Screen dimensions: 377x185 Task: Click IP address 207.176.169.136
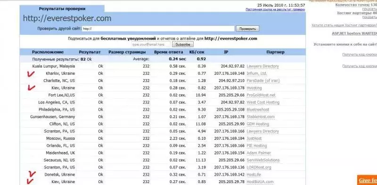tap(229, 167)
